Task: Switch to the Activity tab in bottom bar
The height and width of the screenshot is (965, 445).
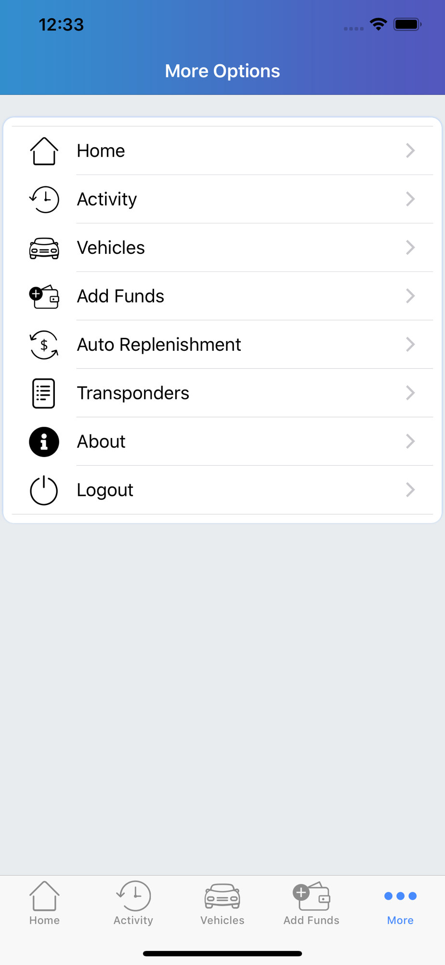Action: point(133,903)
